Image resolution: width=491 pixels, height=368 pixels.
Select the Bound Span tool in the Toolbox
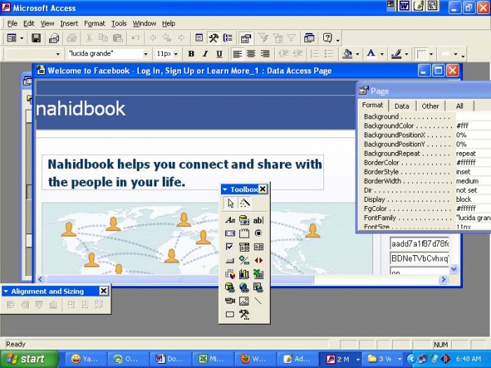244,220
